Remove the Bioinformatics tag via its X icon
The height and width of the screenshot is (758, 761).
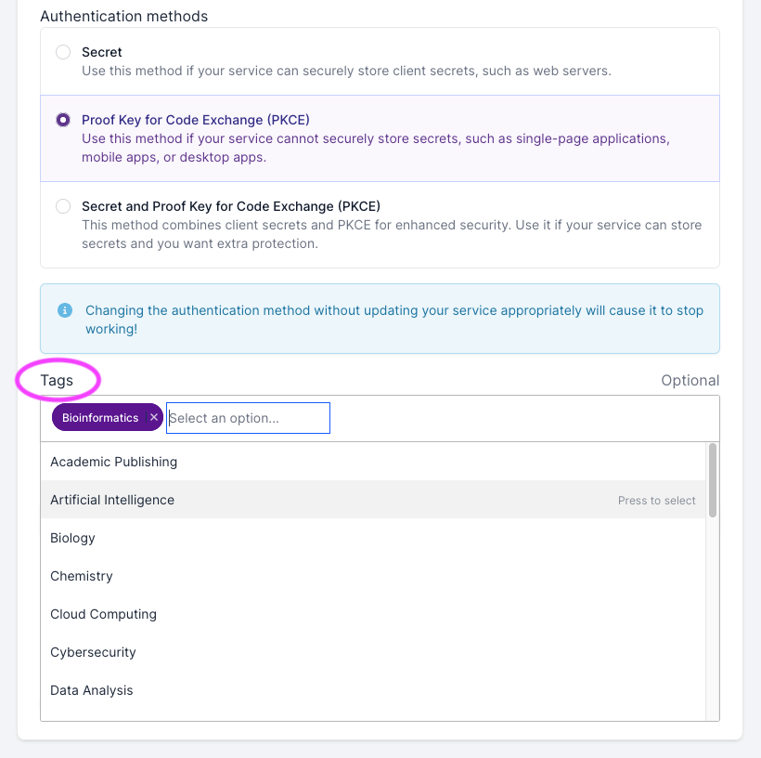[154, 417]
